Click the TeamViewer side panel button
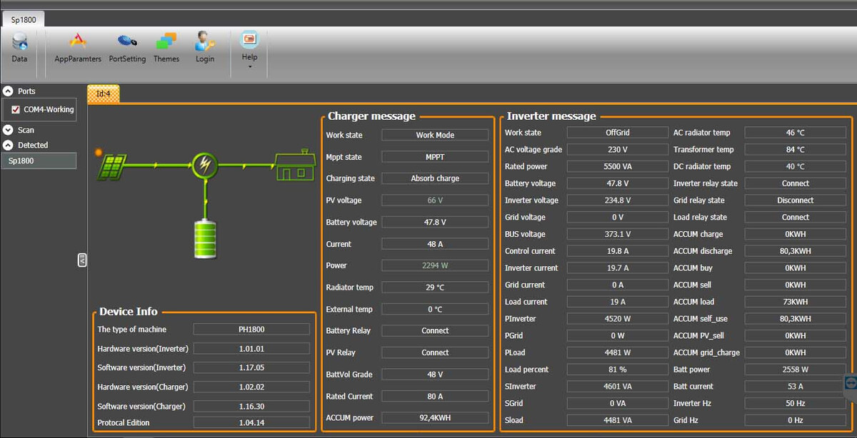 click(x=850, y=383)
